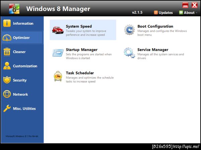Click the Customization person icon
Image resolution: width=201 pixels, height=150 pixels.
point(7,66)
